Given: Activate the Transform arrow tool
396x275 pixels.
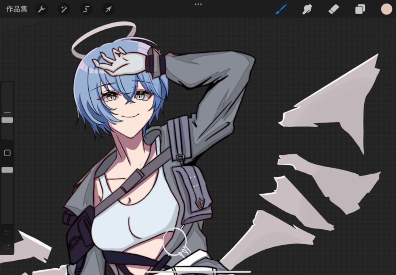Looking at the screenshot, I should [109, 9].
